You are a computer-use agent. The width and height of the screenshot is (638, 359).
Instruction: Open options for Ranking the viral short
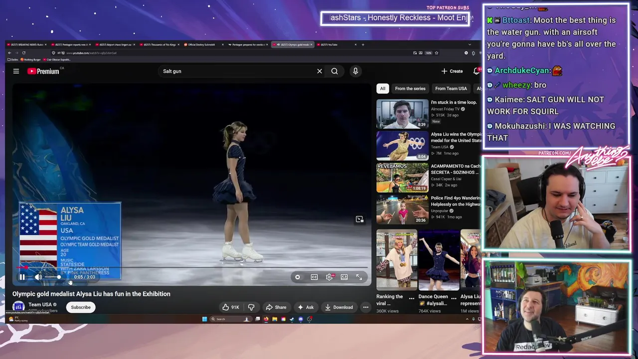tap(411, 298)
